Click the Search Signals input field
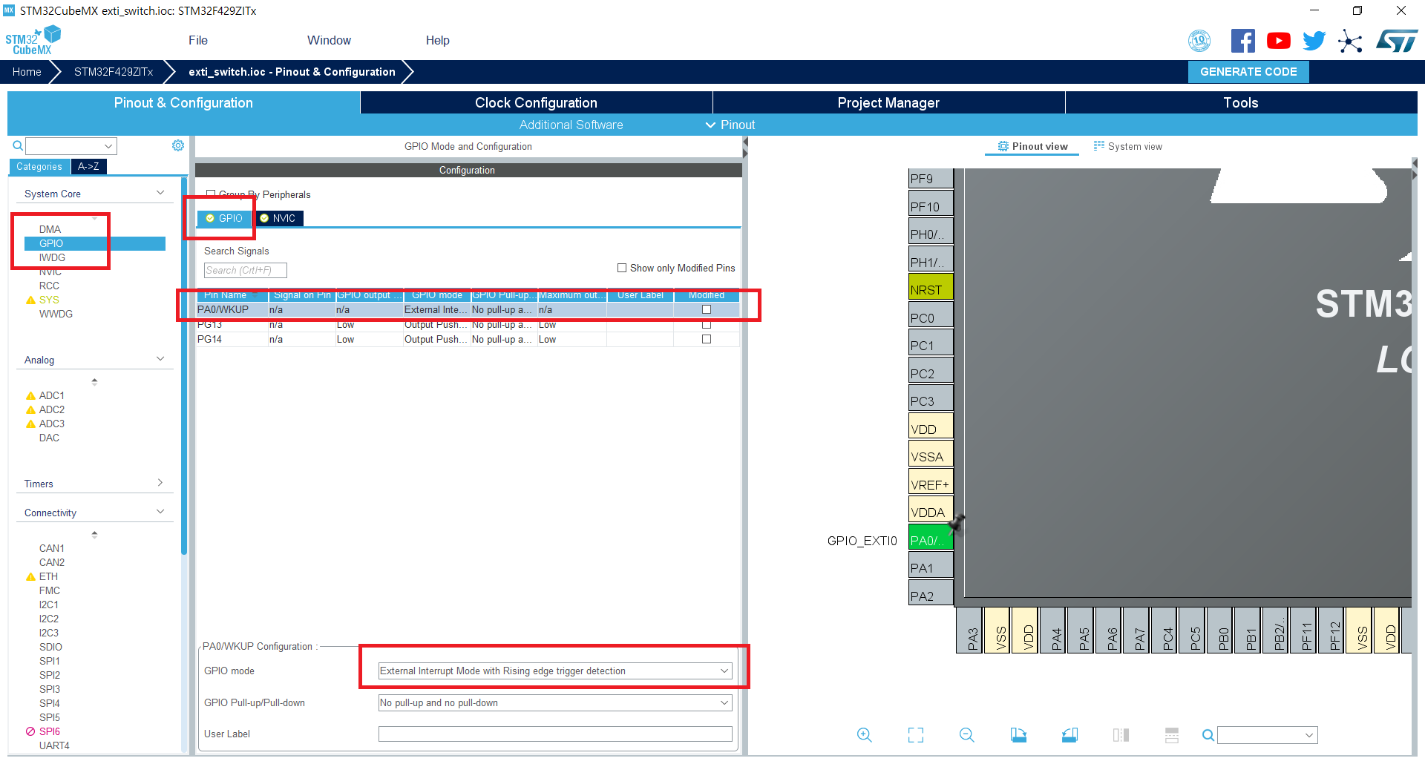 coord(245,270)
